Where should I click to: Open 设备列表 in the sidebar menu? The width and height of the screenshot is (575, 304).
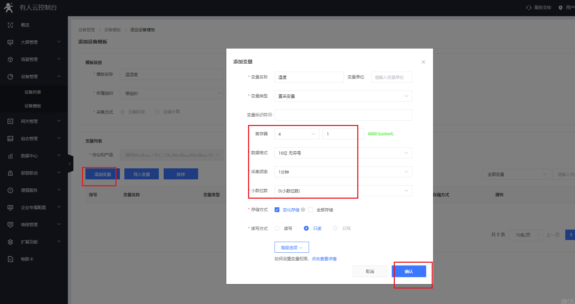[x=33, y=92]
